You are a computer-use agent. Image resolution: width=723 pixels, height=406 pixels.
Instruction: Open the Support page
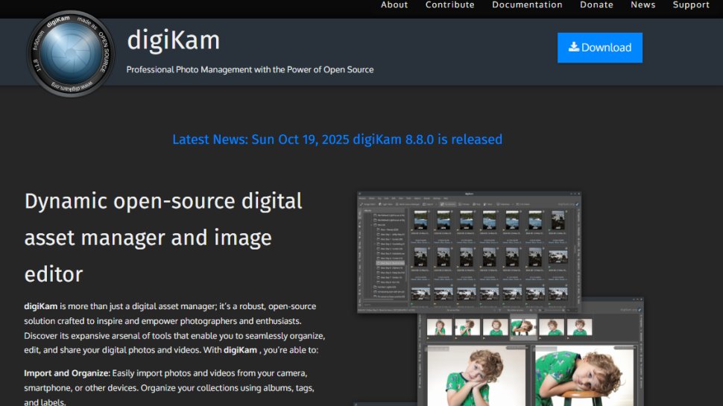pyautogui.click(x=691, y=5)
